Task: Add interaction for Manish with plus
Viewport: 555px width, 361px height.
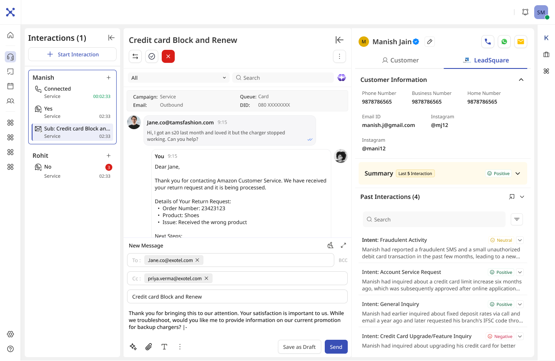Action: click(108, 78)
